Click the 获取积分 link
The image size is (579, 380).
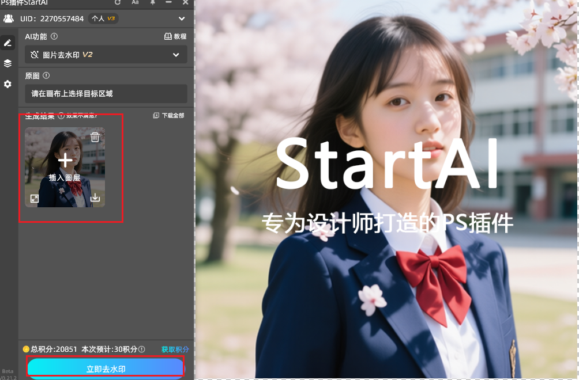coord(175,349)
